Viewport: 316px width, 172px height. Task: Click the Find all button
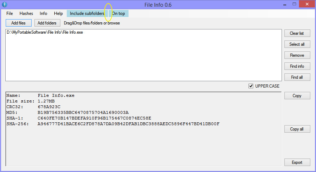[x=297, y=77]
